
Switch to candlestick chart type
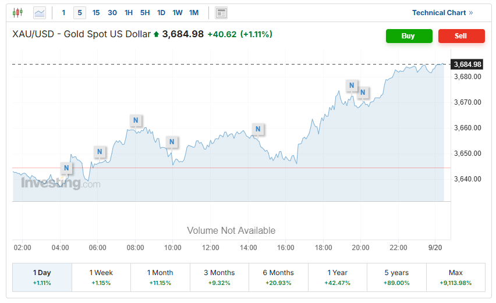click(x=17, y=12)
